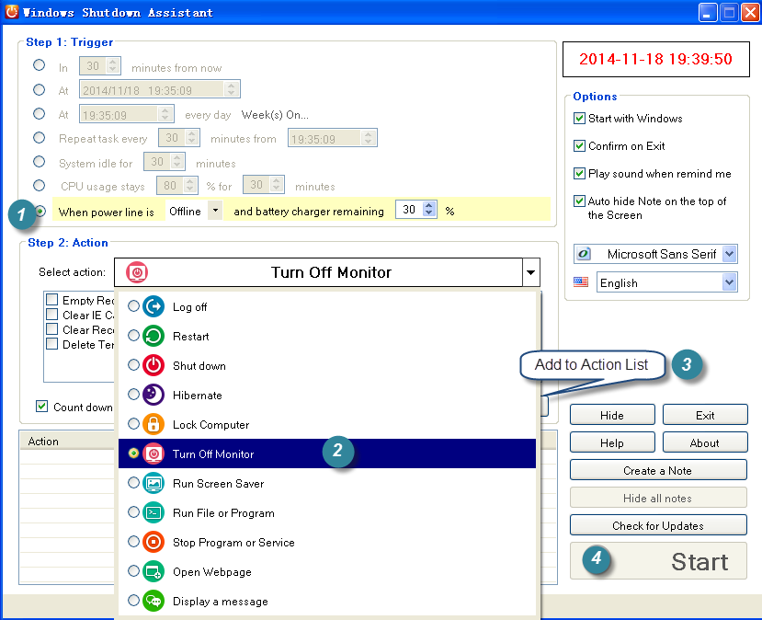Click the orange Lock Computer icon
Viewport: 762px width, 620px height.
[x=154, y=425]
